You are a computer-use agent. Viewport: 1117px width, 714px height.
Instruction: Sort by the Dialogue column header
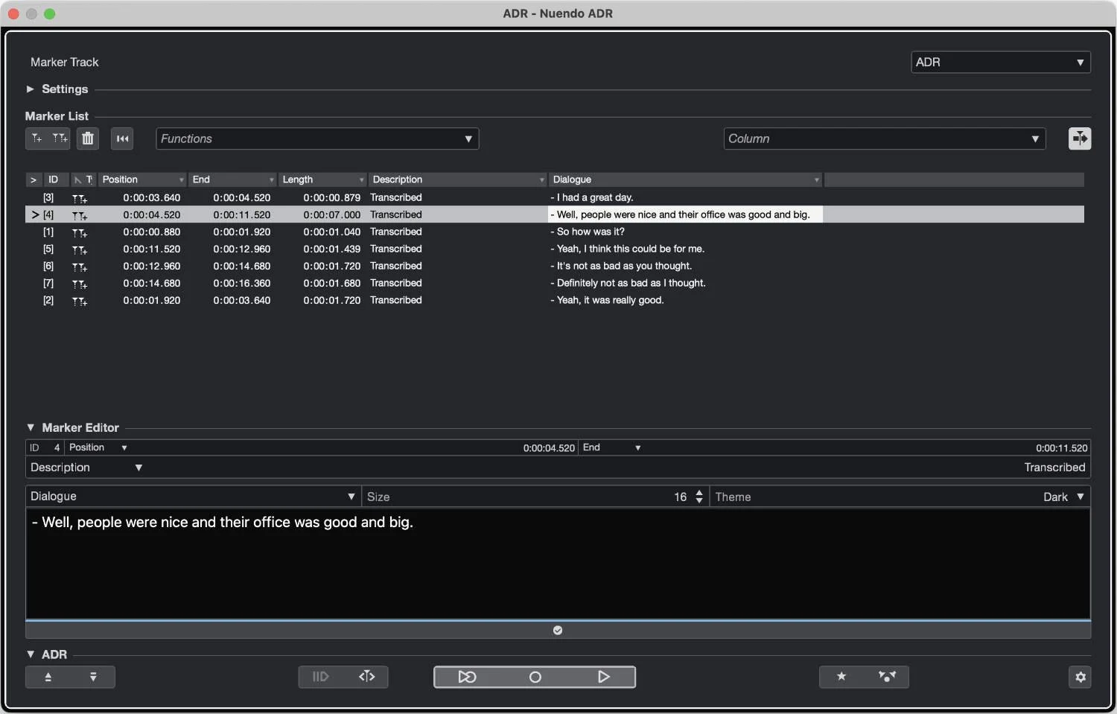[685, 179]
